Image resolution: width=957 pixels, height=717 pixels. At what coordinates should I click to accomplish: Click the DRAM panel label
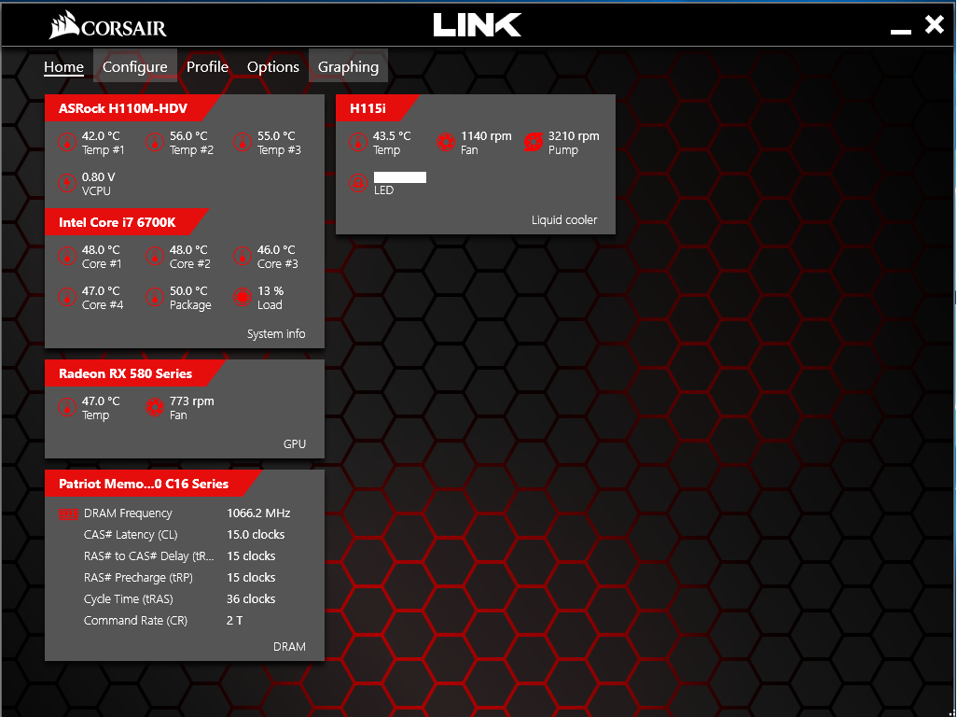point(289,647)
